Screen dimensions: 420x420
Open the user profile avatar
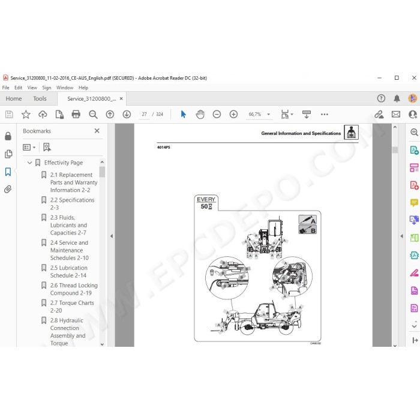pos(413,98)
